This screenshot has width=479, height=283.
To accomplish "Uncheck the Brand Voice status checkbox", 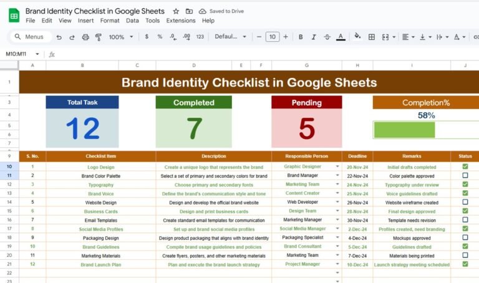I will [x=465, y=193].
